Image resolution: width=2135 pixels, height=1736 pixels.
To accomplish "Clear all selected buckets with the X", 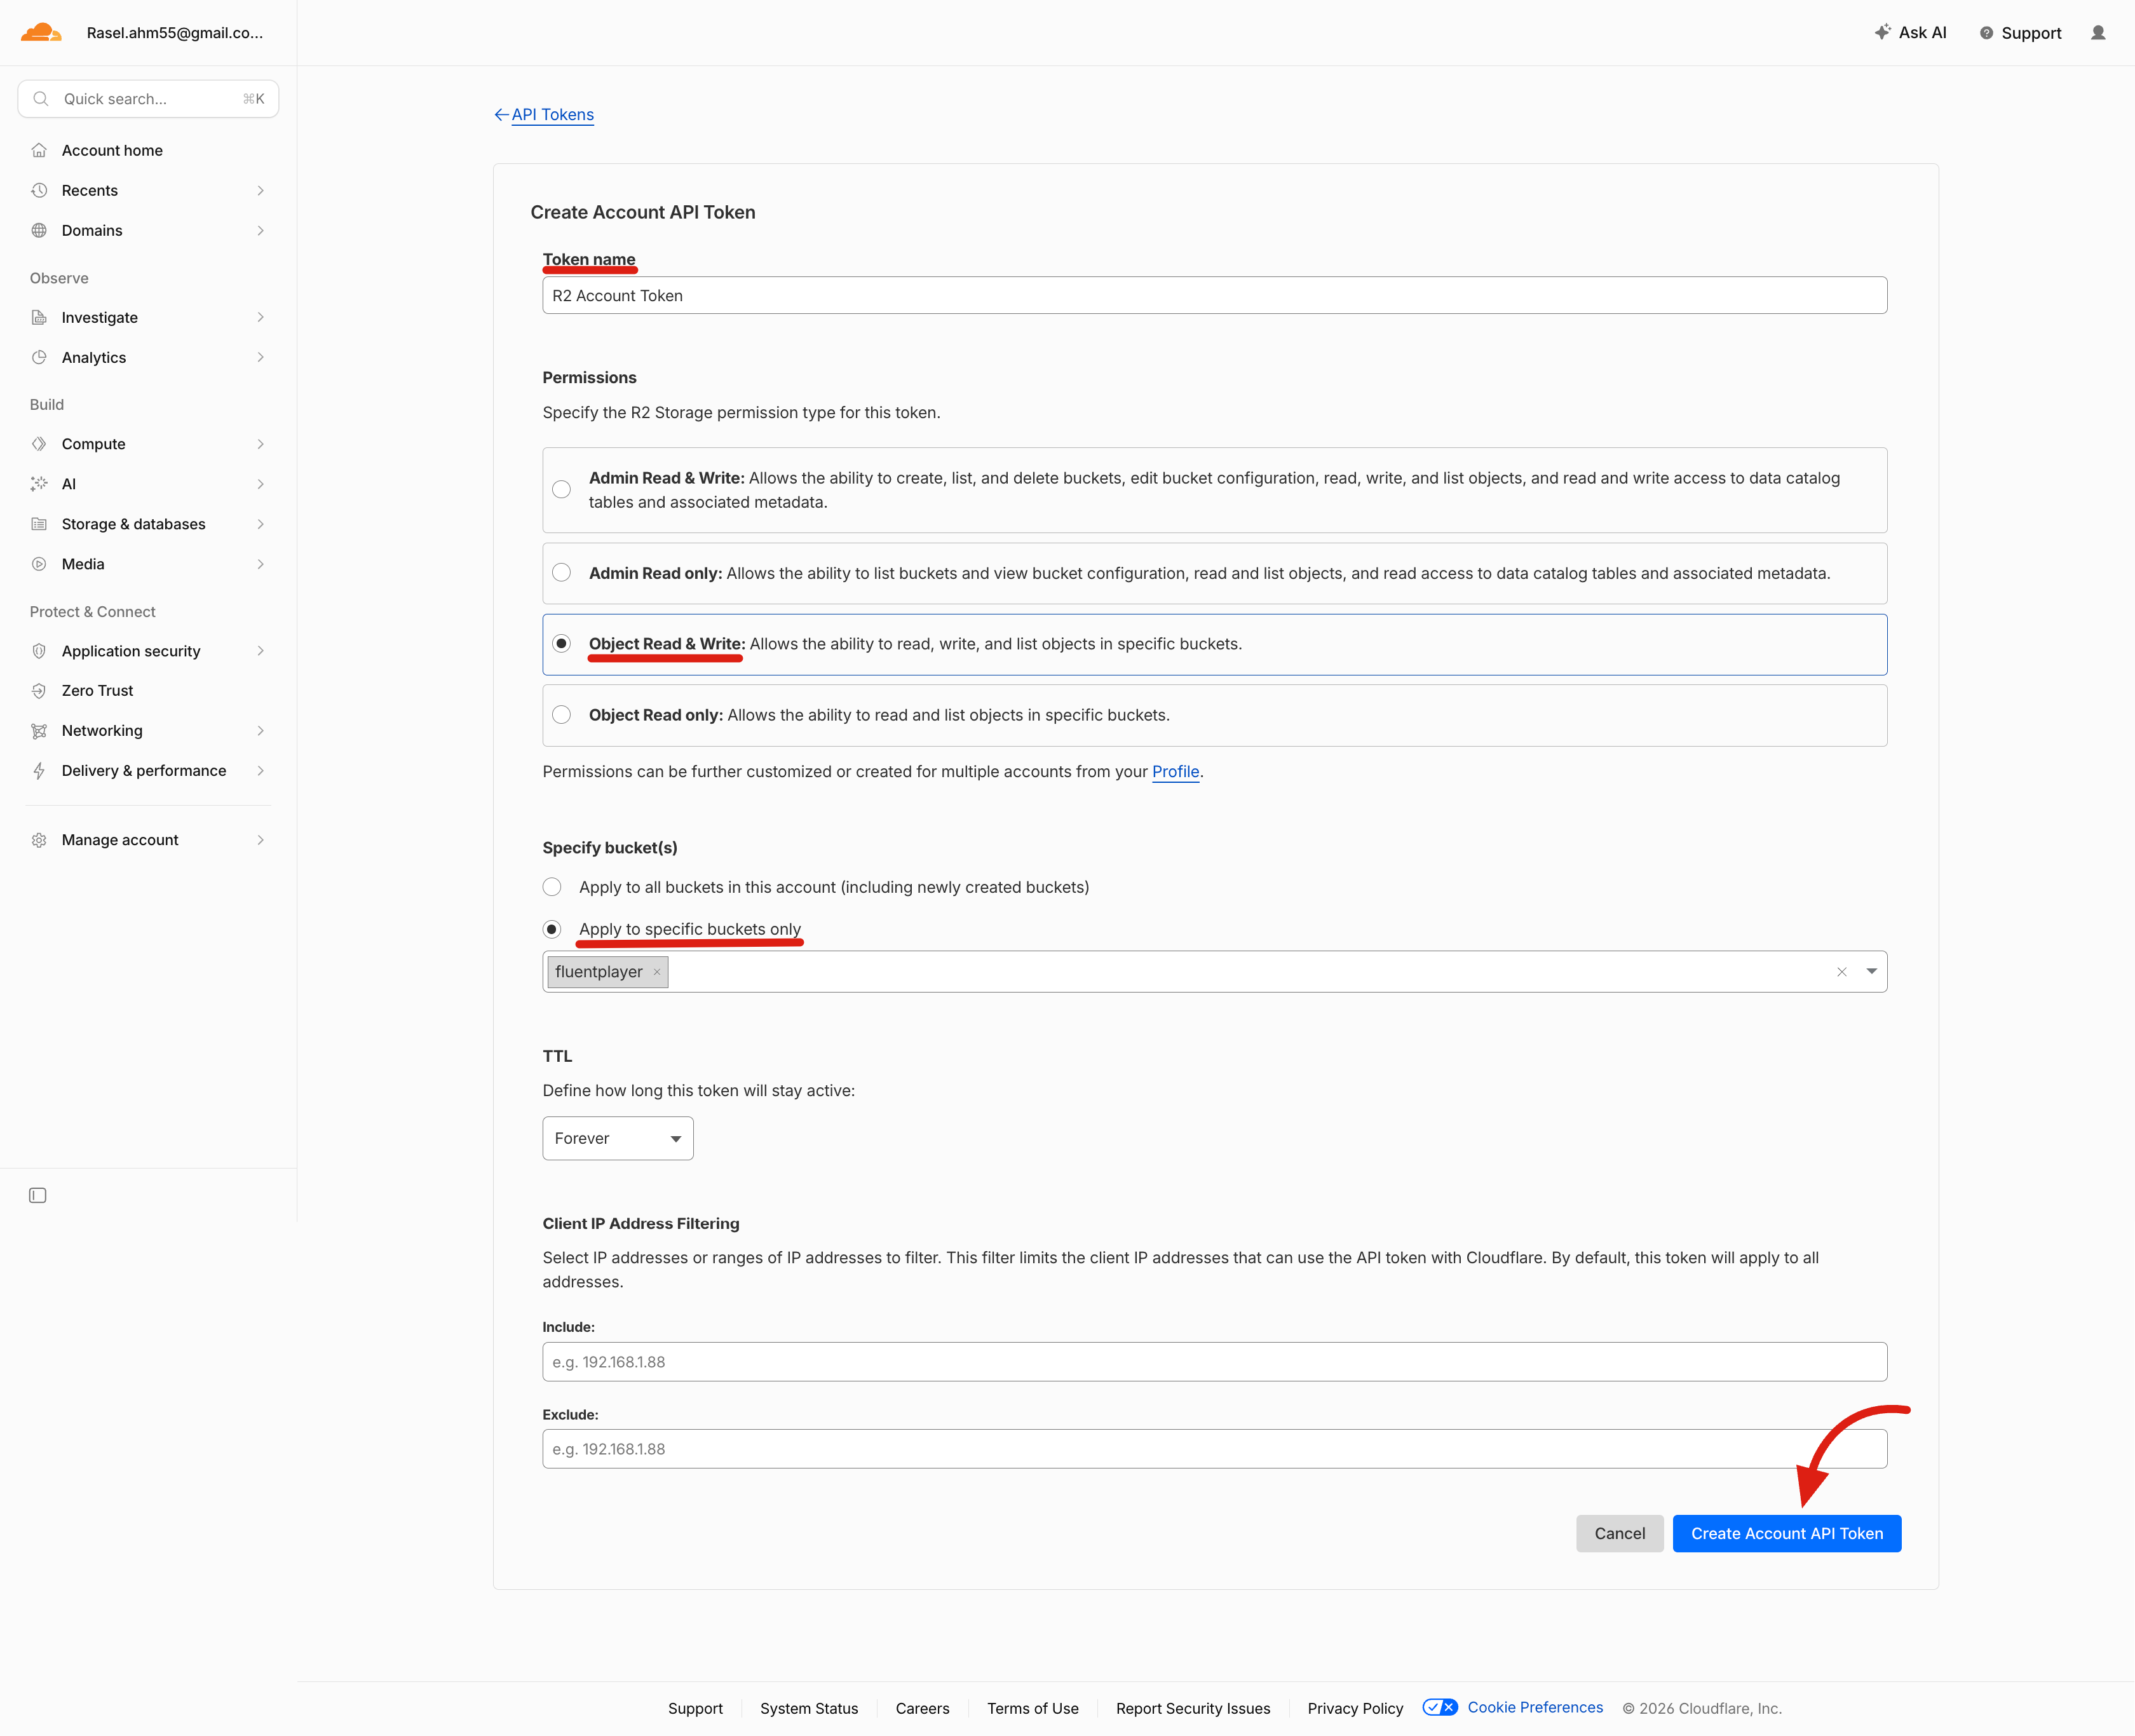I will (1841, 972).
